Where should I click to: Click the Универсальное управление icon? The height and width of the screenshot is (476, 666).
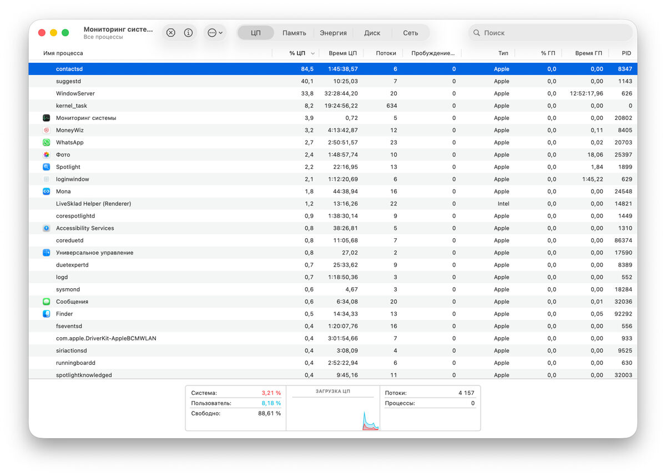click(47, 253)
